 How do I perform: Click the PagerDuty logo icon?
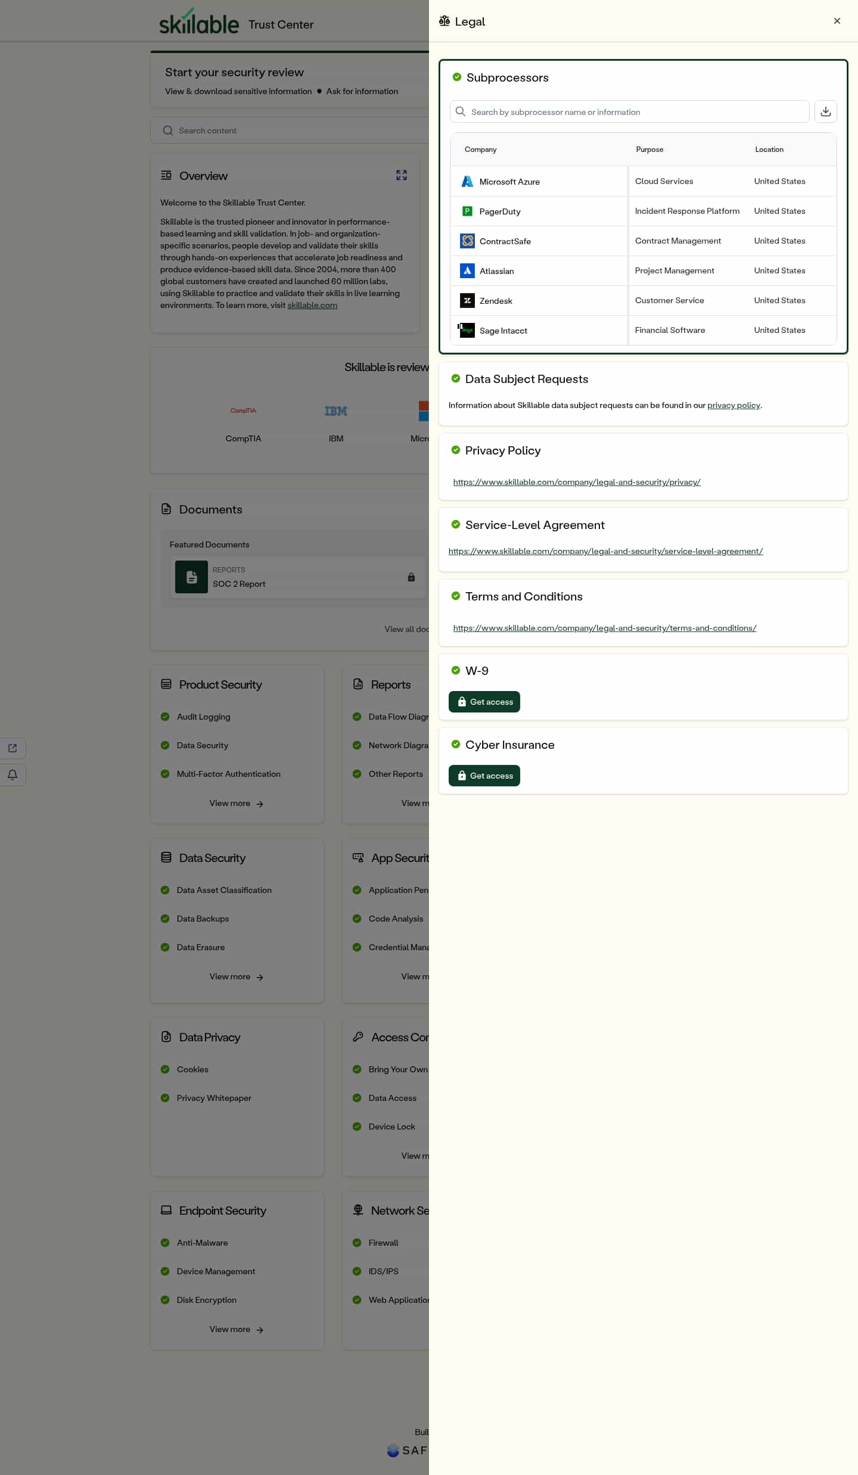(467, 211)
